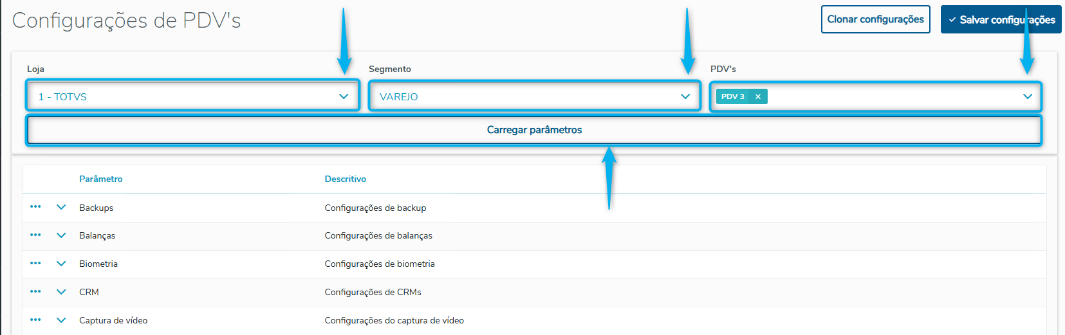Image resolution: width=1065 pixels, height=335 pixels.
Task: Open the three-dots menu for Biometria row
Action: (x=35, y=264)
